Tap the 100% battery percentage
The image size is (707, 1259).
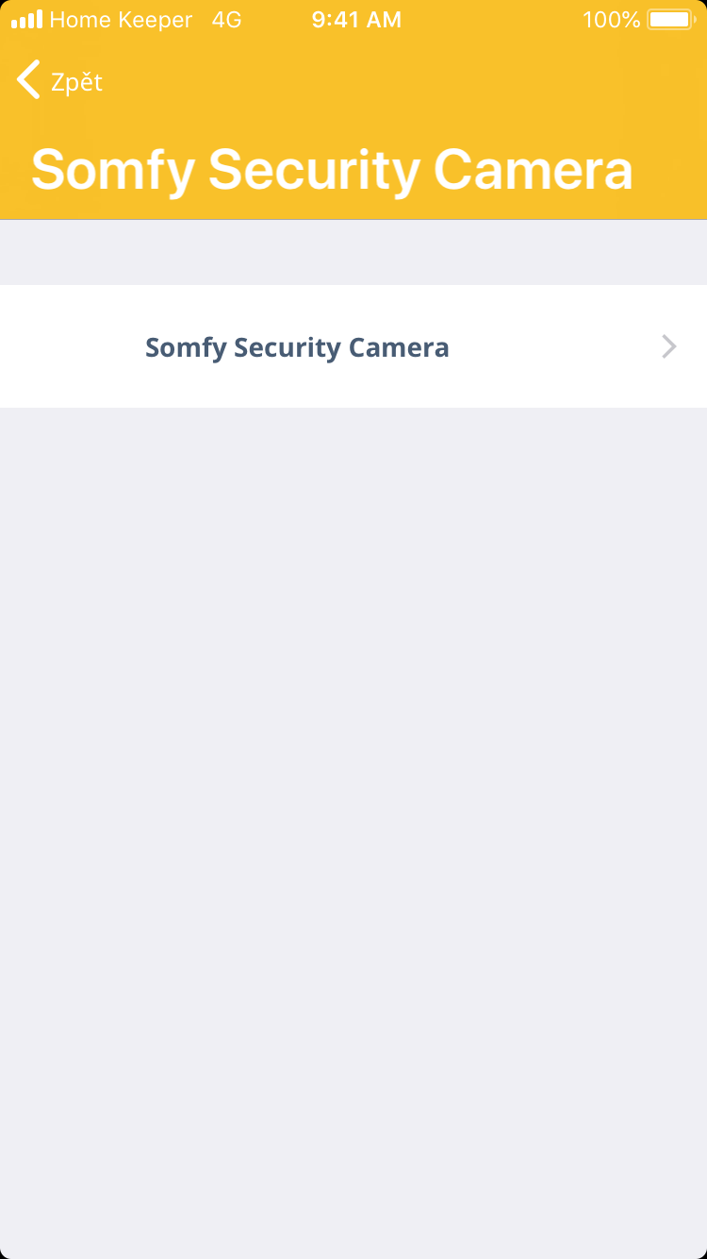click(611, 20)
